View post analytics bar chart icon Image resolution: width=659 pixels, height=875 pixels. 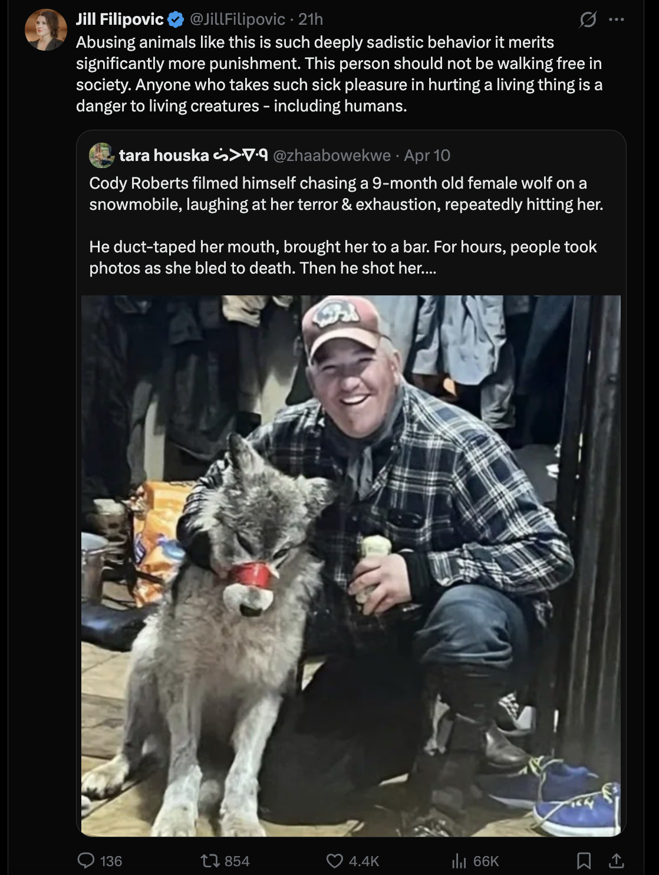459,861
